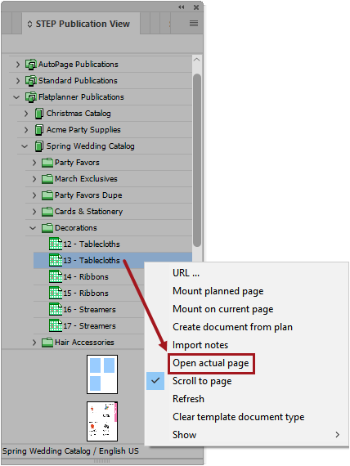Click the Christmas Catalog publication icon
The height and width of the screenshot is (466, 350).
click(39, 114)
